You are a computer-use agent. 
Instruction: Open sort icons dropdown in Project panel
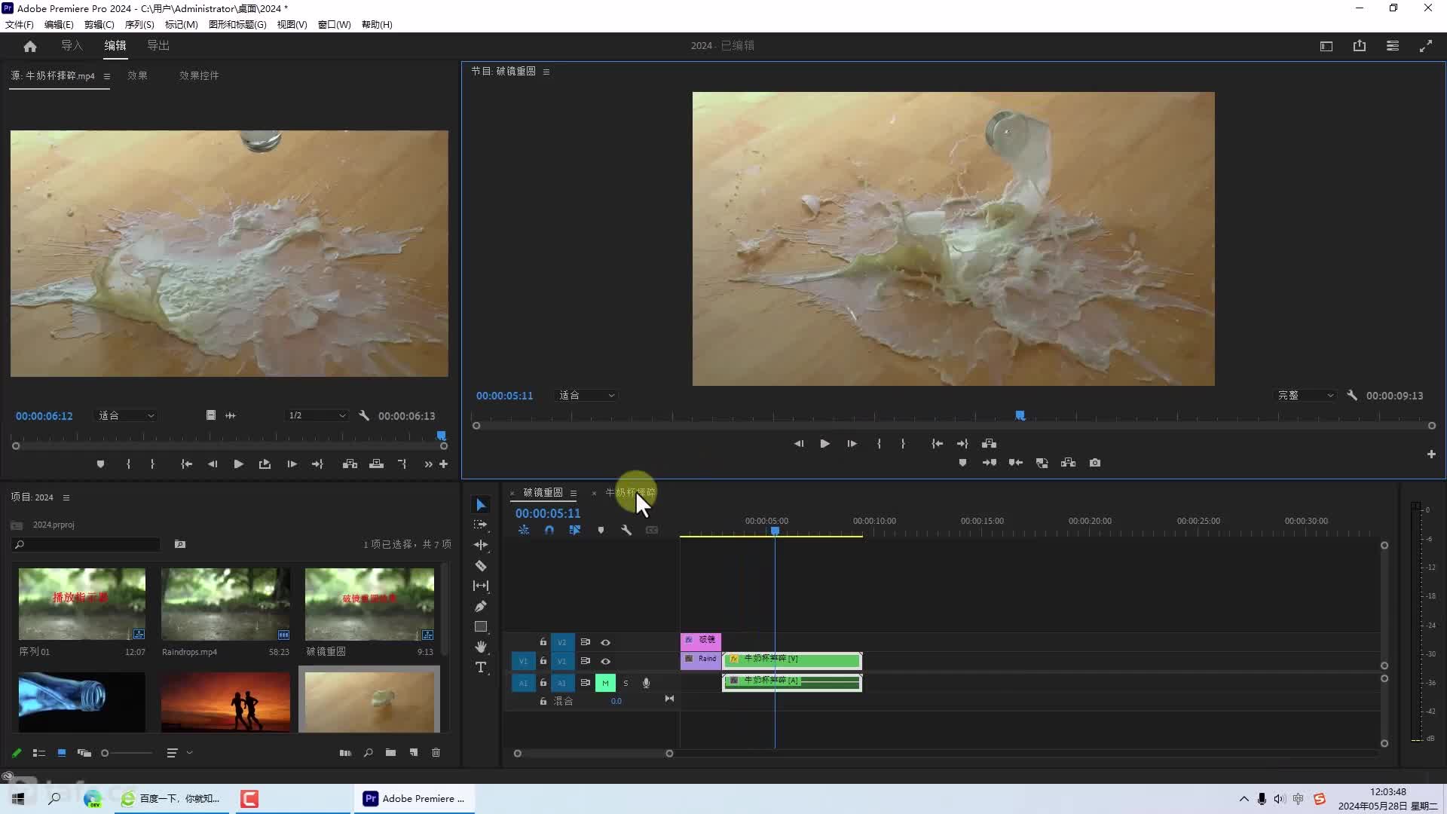pyautogui.click(x=179, y=753)
